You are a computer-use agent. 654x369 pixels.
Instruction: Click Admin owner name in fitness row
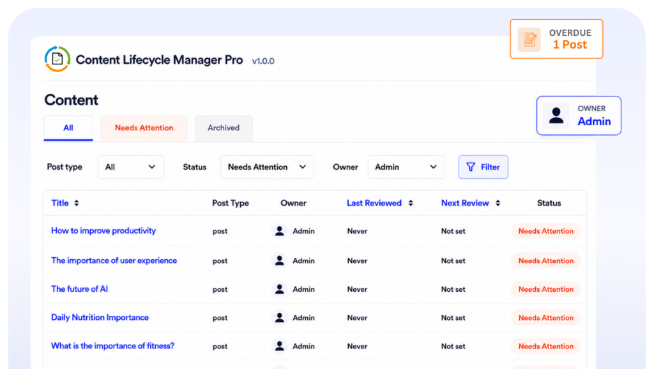tap(303, 346)
